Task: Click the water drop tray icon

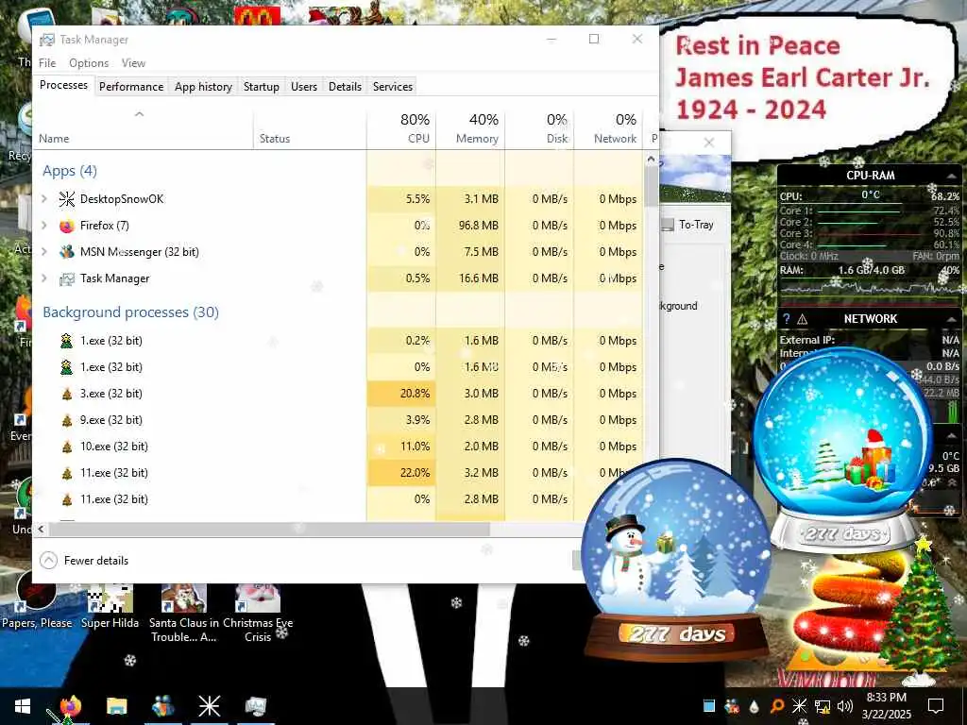Action: coord(755,706)
